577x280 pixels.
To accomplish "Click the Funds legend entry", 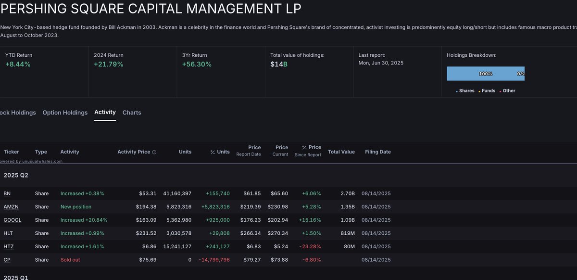I will 487,90.
